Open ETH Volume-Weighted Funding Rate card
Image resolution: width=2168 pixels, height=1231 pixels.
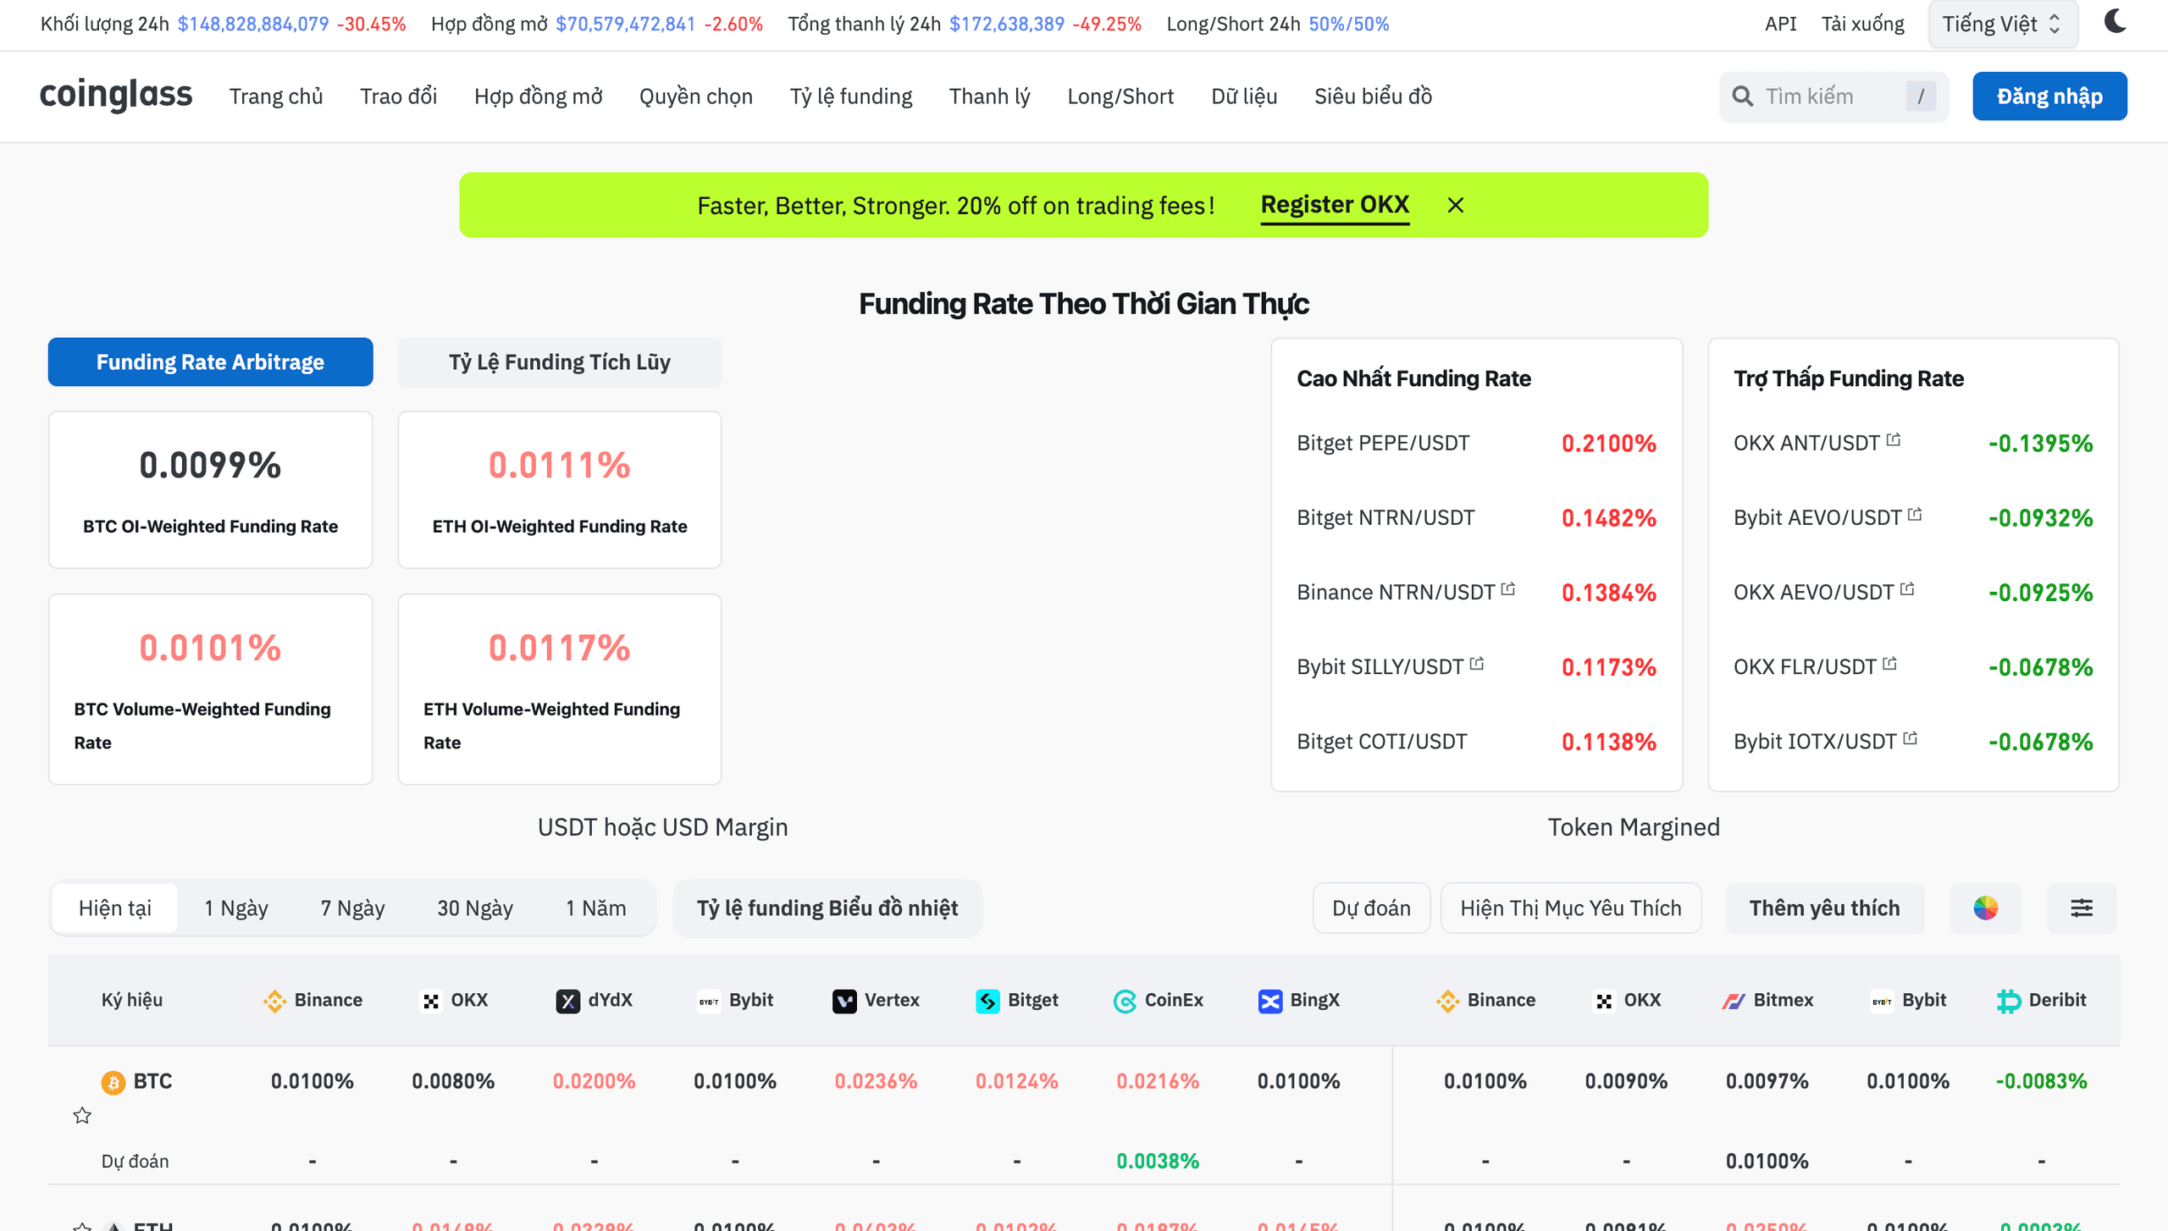tap(560, 689)
